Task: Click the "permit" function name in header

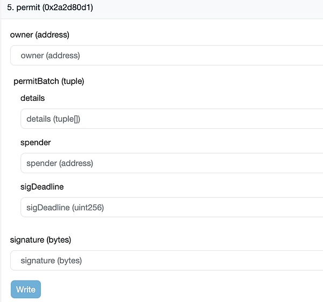Action: click(28, 8)
